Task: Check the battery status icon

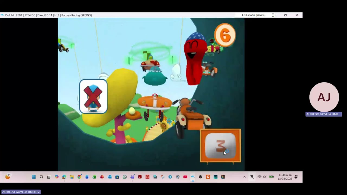Action: click(x=271, y=177)
